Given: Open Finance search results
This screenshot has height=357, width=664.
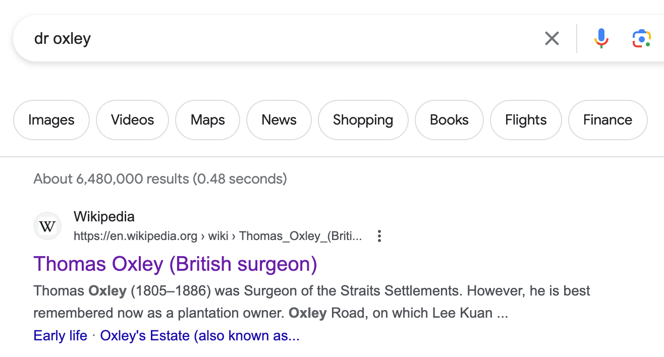Looking at the screenshot, I should (607, 120).
